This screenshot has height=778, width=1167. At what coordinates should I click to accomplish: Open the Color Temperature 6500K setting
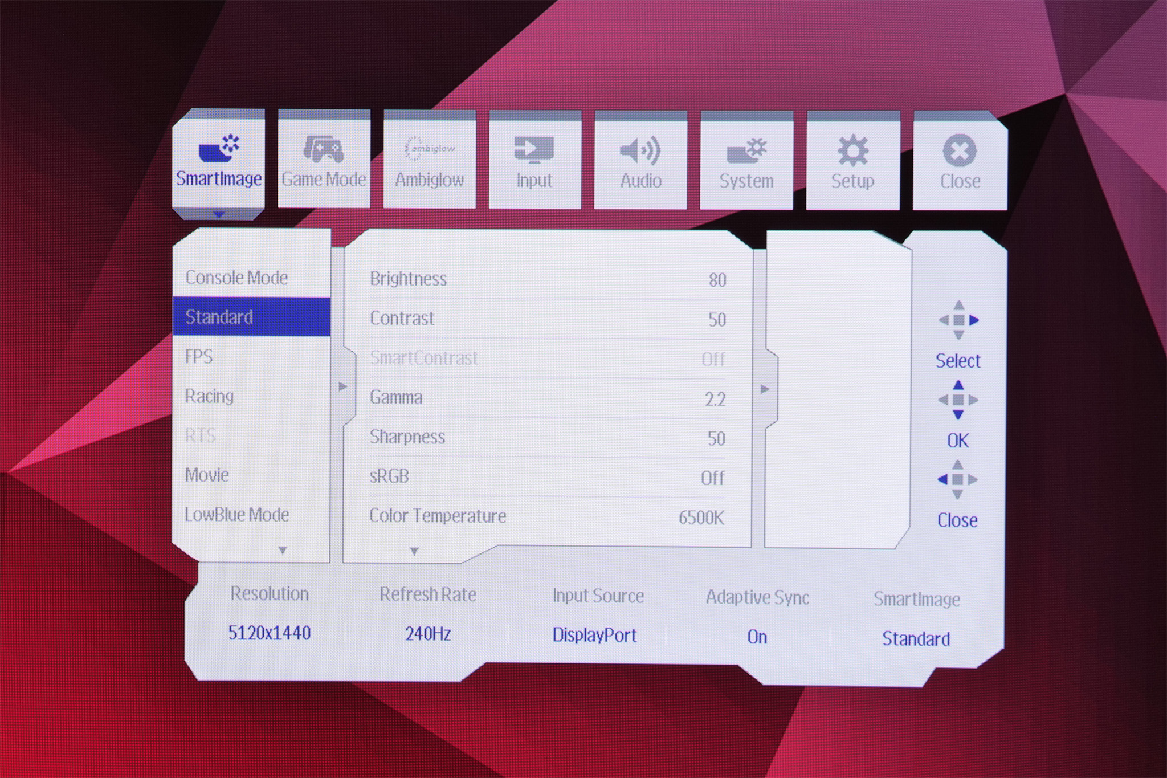pyautogui.click(x=701, y=518)
